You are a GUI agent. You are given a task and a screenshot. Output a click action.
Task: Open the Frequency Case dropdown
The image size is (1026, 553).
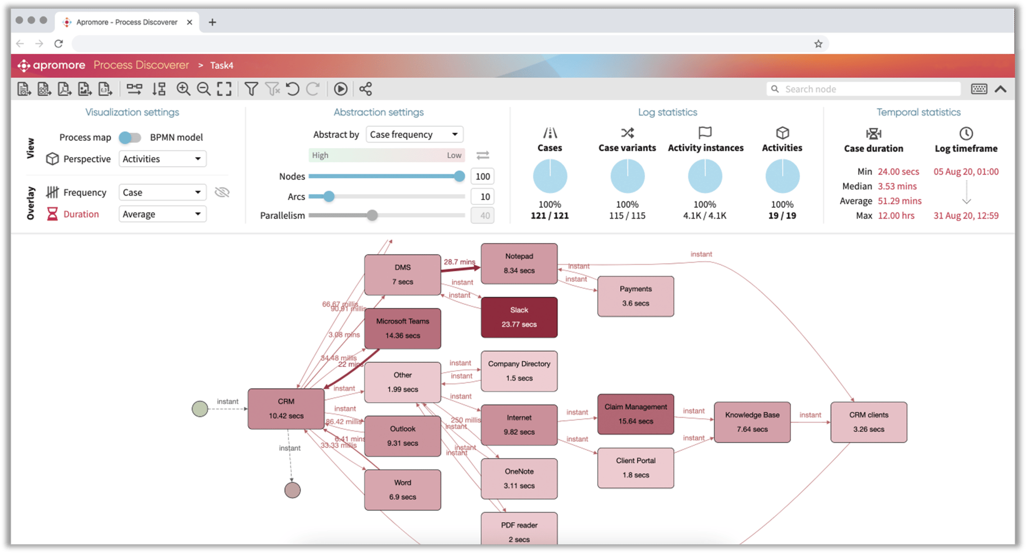pyautogui.click(x=162, y=192)
